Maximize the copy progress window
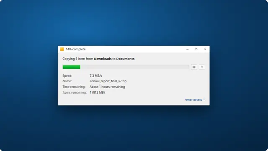The height and width of the screenshot is (151, 268). 196,49
